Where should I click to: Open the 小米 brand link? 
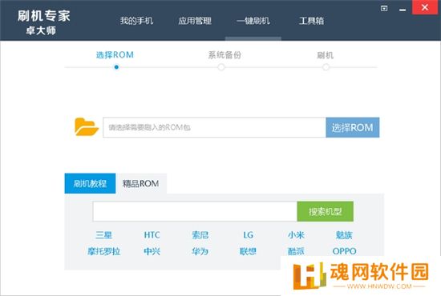coord(296,235)
